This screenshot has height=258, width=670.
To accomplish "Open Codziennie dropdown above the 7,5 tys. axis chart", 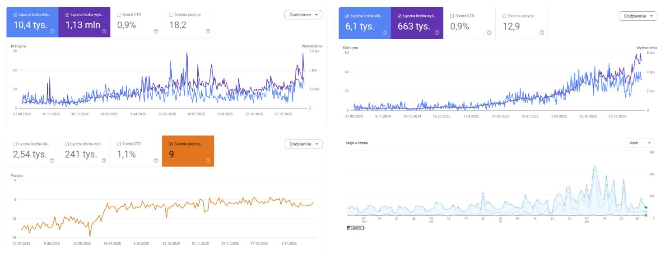I will (x=303, y=15).
